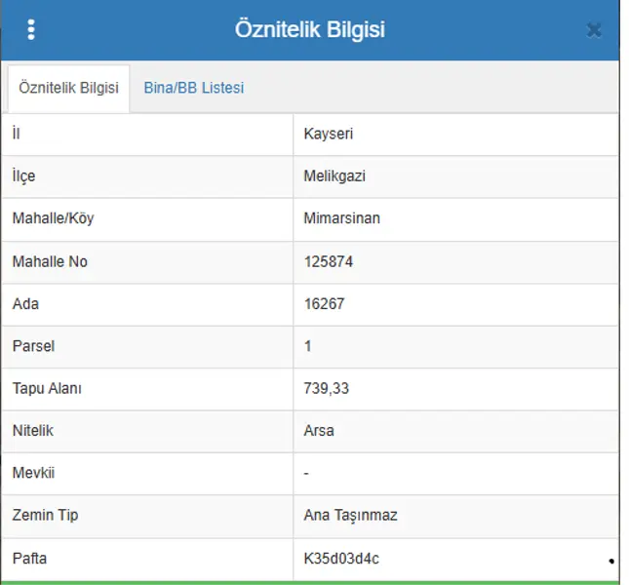
Task: Click the İl row label
Action: click(16, 134)
